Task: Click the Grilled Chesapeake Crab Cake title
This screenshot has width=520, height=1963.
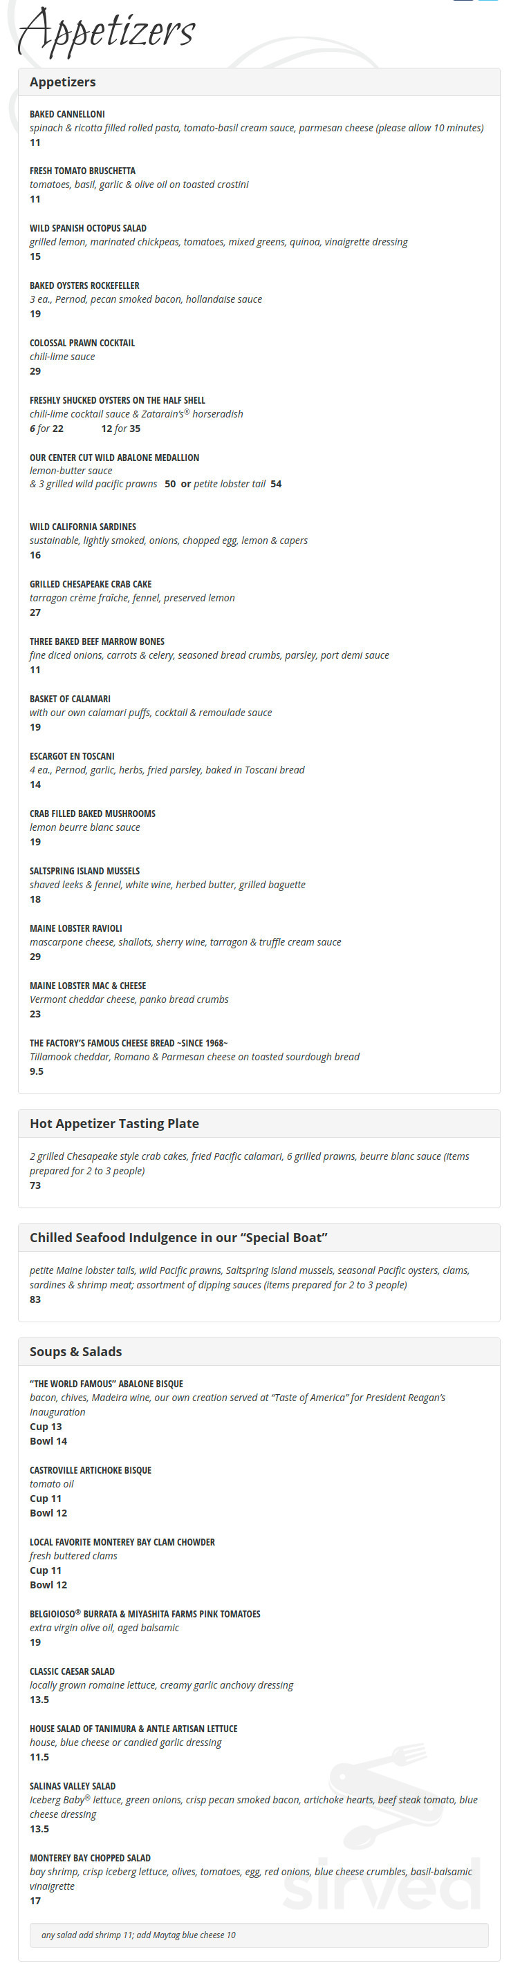Action: (x=91, y=585)
